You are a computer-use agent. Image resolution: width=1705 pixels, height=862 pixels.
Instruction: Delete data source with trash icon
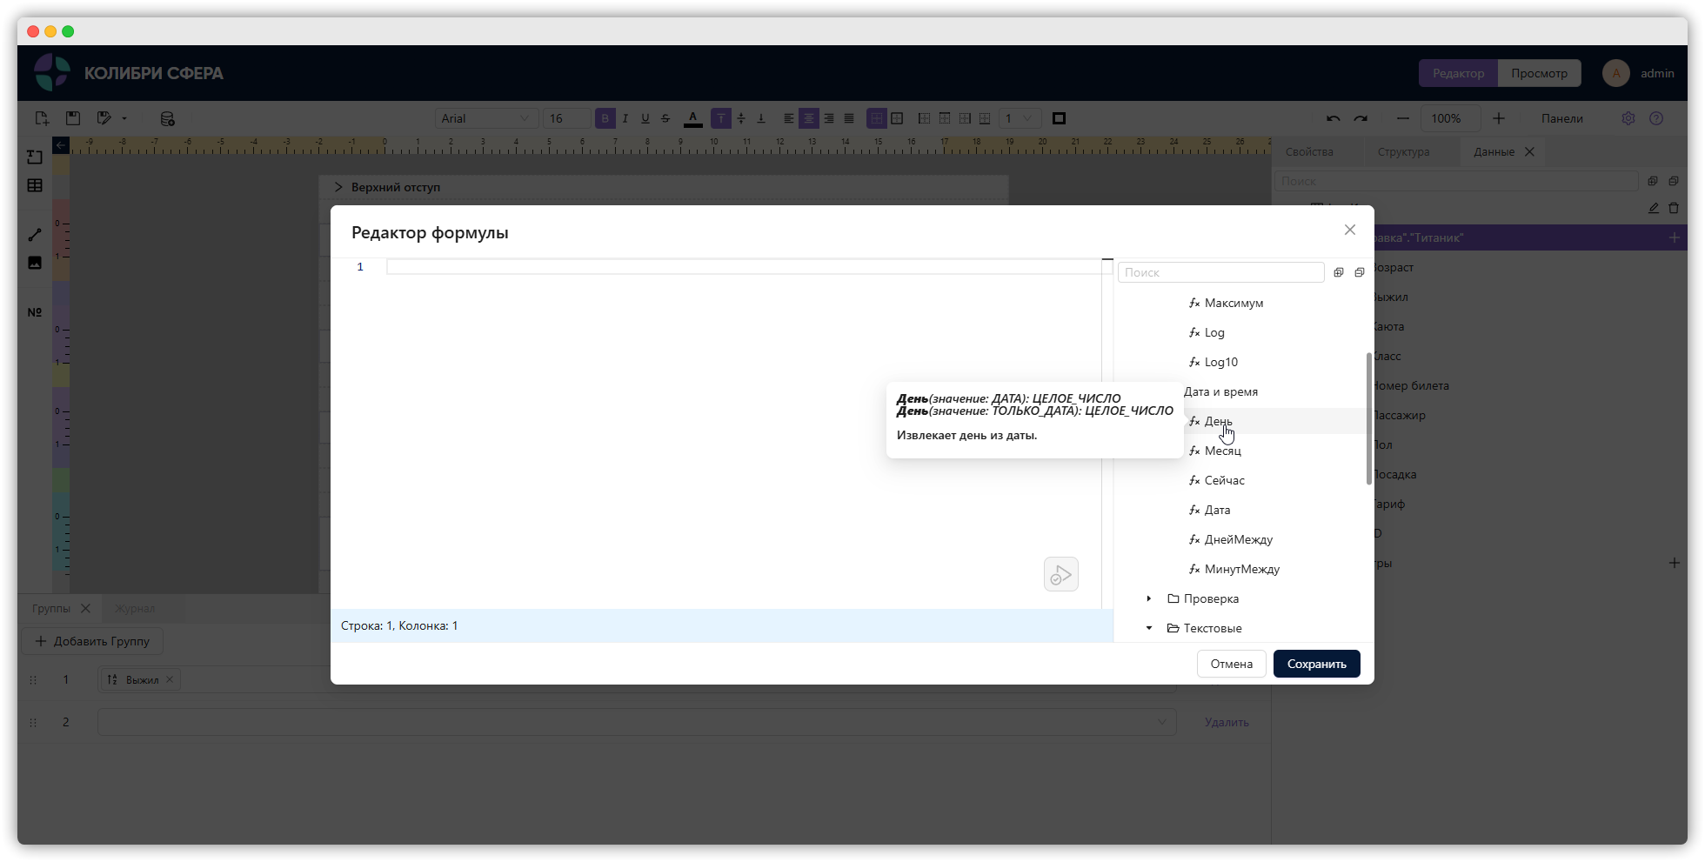(1674, 208)
